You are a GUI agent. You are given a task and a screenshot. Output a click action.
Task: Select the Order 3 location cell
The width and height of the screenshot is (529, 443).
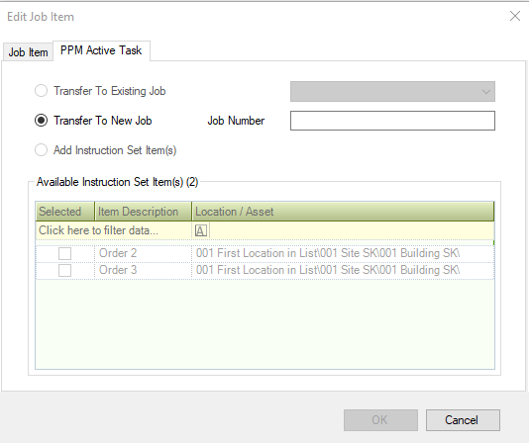pyautogui.click(x=343, y=270)
